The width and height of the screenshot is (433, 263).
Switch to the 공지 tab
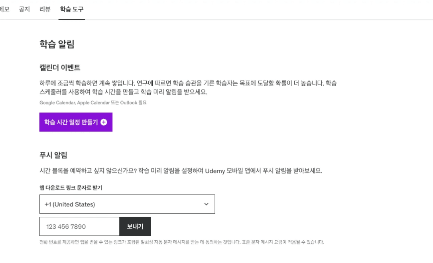click(x=24, y=9)
